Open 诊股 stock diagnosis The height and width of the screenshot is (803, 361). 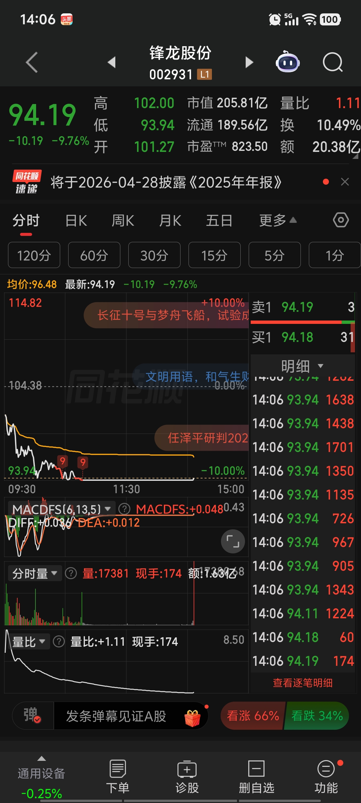[187, 777]
